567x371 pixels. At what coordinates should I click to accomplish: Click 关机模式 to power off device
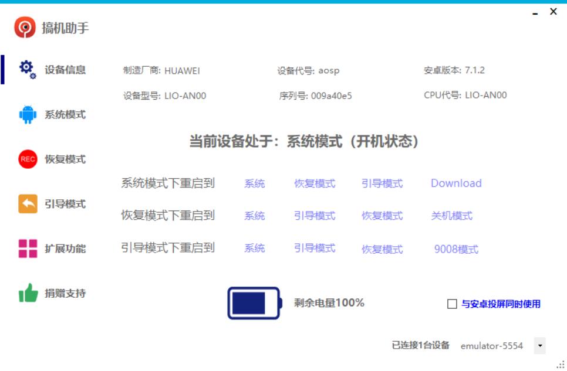451,215
